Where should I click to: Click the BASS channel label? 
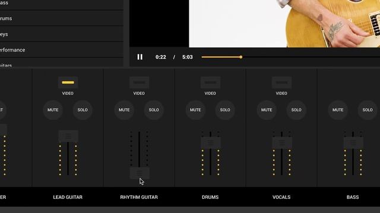point(353,197)
